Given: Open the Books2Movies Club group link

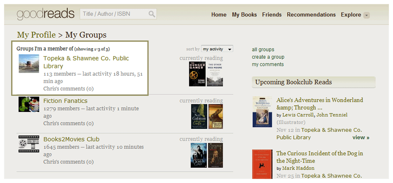Looking at the screenshot, I should [71, 139].
